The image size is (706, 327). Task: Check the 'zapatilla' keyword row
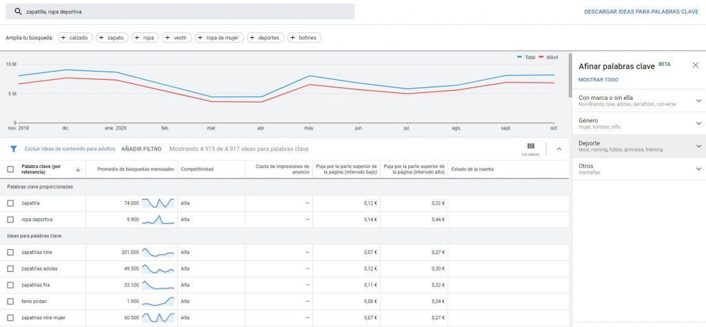tap(10, 203)
